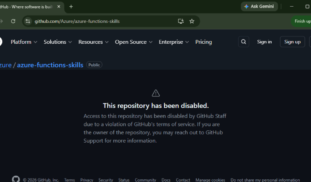The height and width of the screenshot is (182, 311).
Task: Select the GitHub tab title
Action: (x=26, y=7)
